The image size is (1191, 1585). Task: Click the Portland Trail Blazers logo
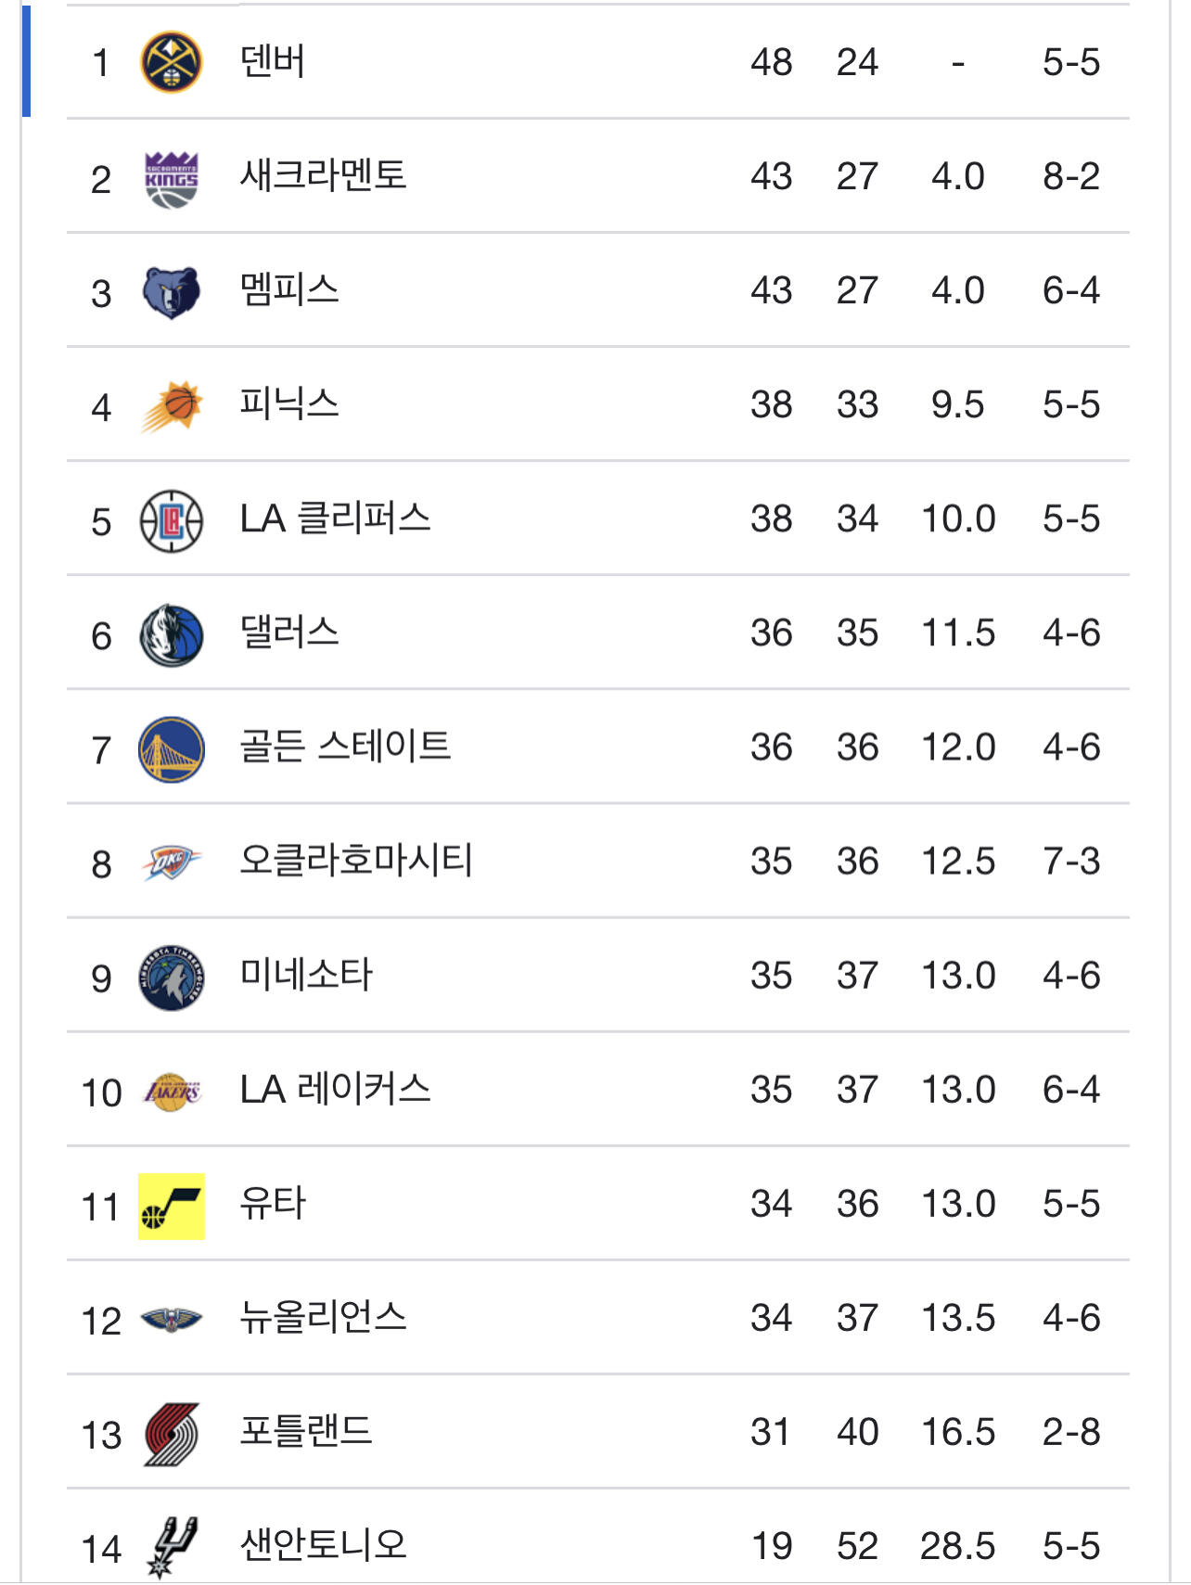coord(171,1434)
